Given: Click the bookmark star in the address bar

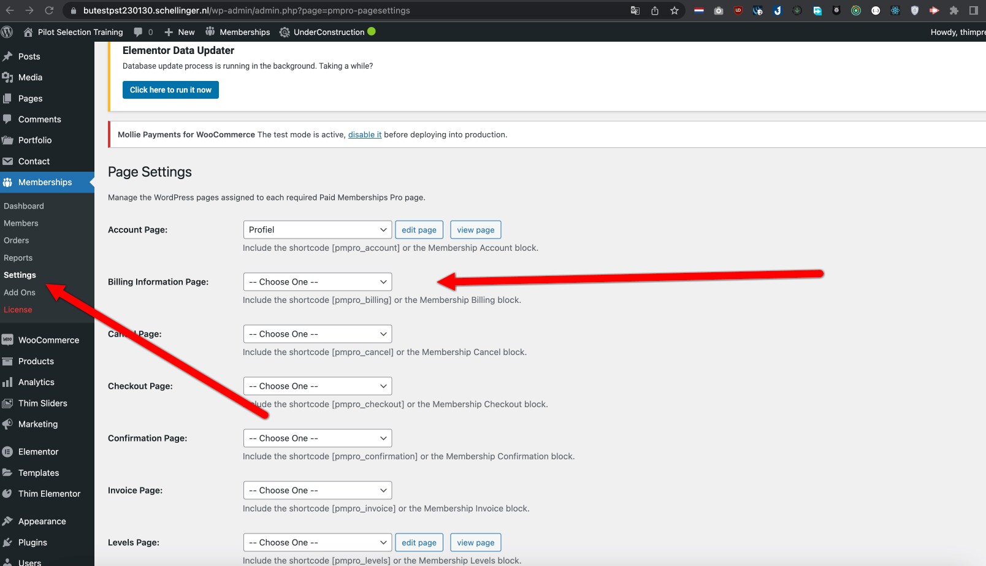Looking at the screenshot, I should click(x=673, y=10).
